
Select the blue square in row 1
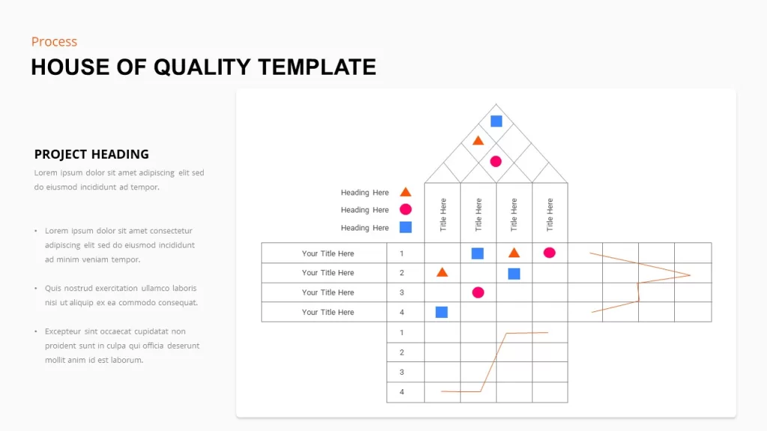(477, 253)
